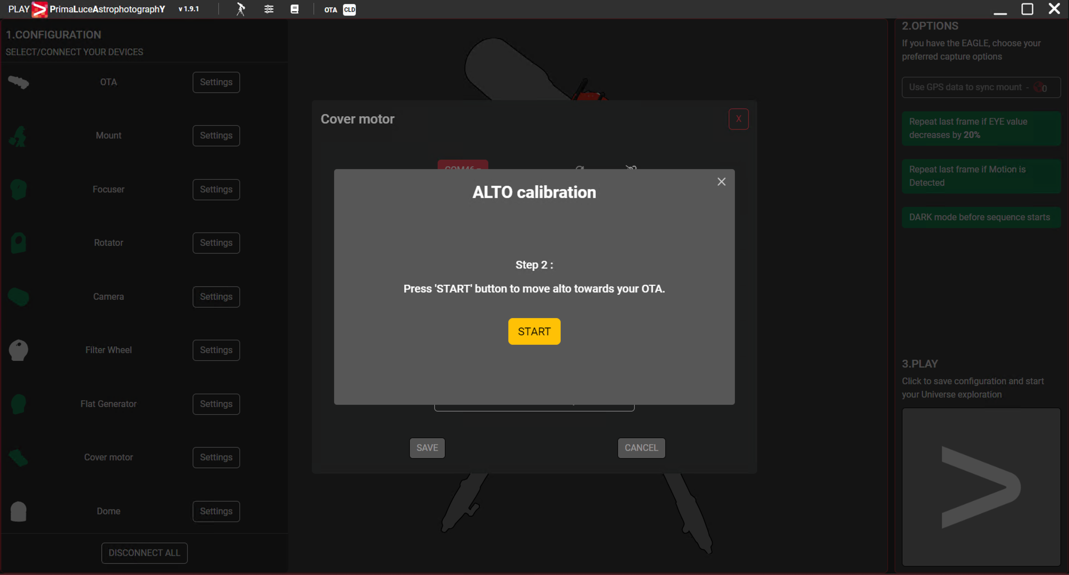The width and height of the screenshot is (1069, 575).
Task: Toggle Repeat last frame if EYE value decreases
Action: [980, 128]
